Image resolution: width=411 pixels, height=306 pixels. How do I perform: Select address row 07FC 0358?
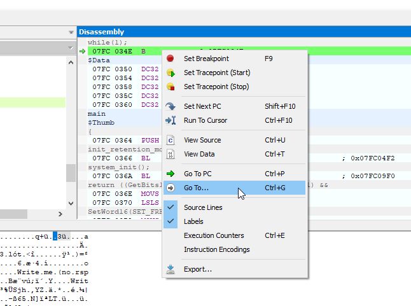(125, 87)
